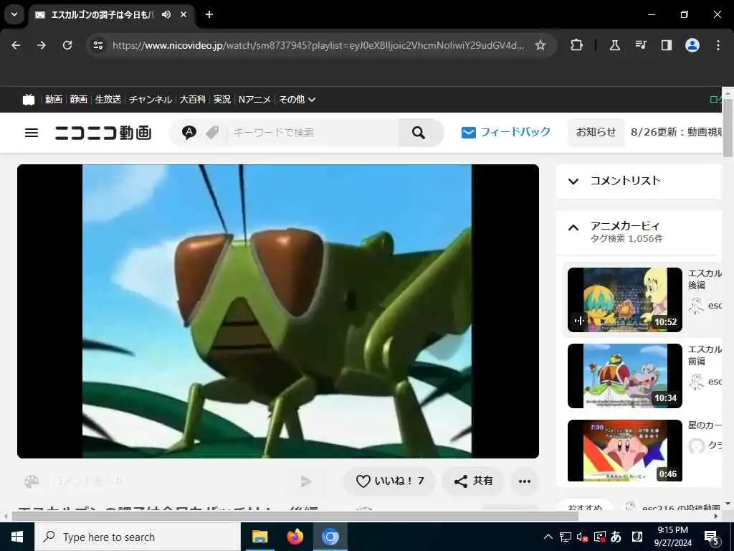Open the 動画 menu item
The image size is (734, 551).
click(x=53, y=99)
